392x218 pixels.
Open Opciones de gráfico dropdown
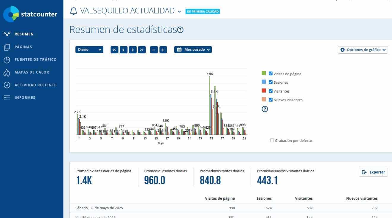[x=363, y=50]
